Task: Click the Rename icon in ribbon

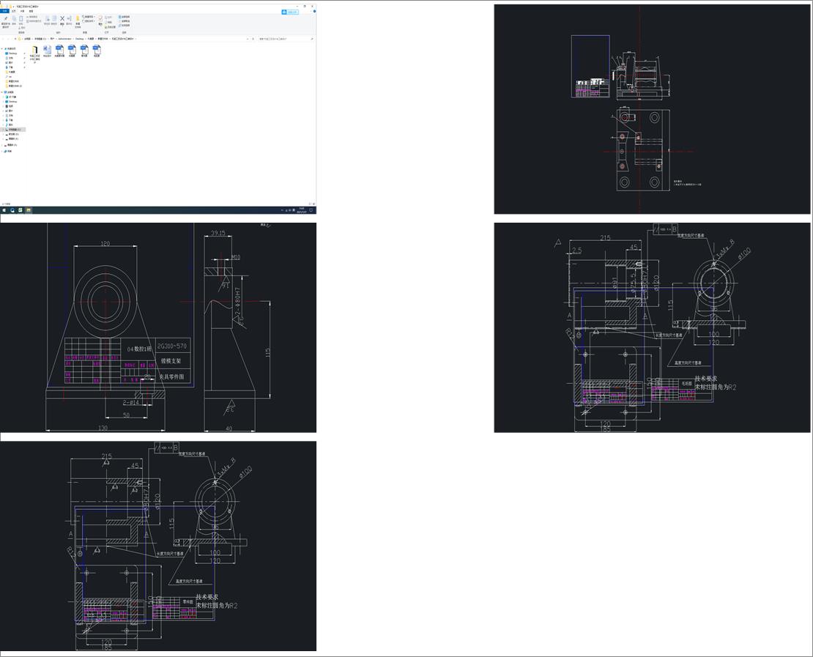Action: 69,21
